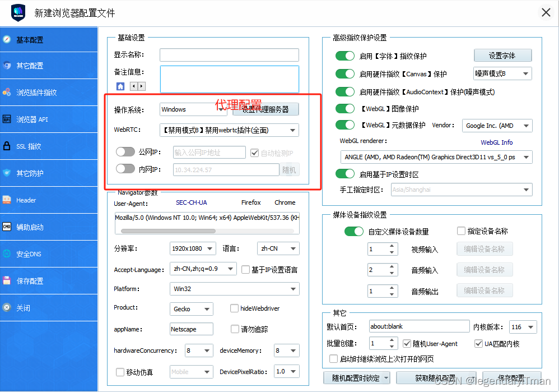Viewport: 559px width, 392px height.
Task: Click the SSL 指纹 lock icon
Action: (x=7, y=146)
